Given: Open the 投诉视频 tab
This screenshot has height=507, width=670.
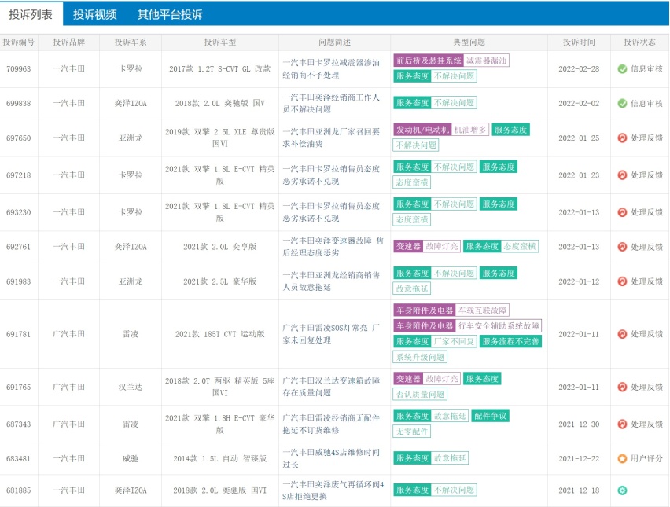Looking at the screenshot, I should click(95, 14).
